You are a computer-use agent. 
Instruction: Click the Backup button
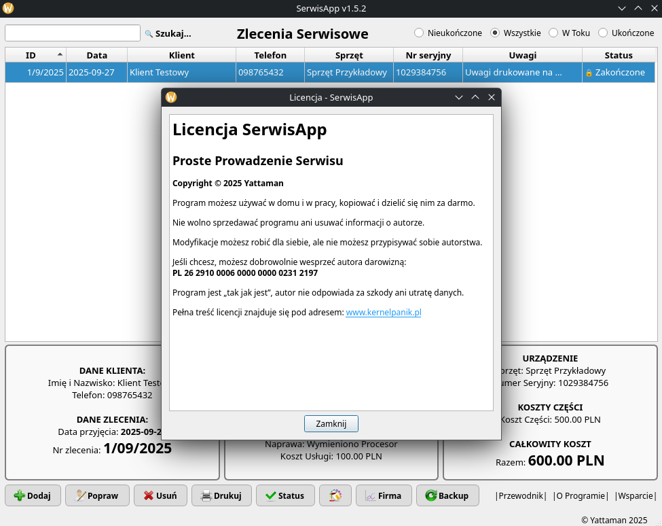447,495
